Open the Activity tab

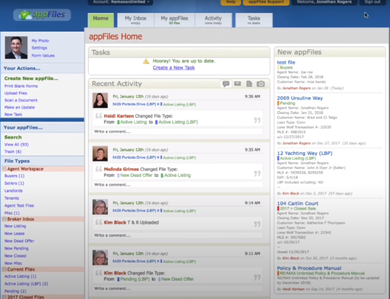tap(213, 20)
